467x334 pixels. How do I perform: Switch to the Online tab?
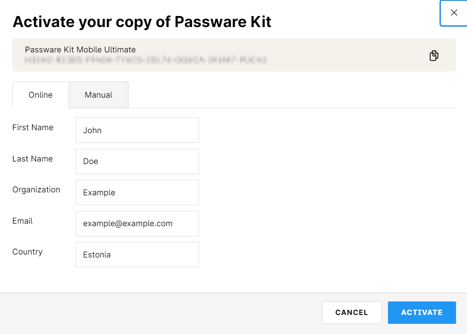(41, 95)
